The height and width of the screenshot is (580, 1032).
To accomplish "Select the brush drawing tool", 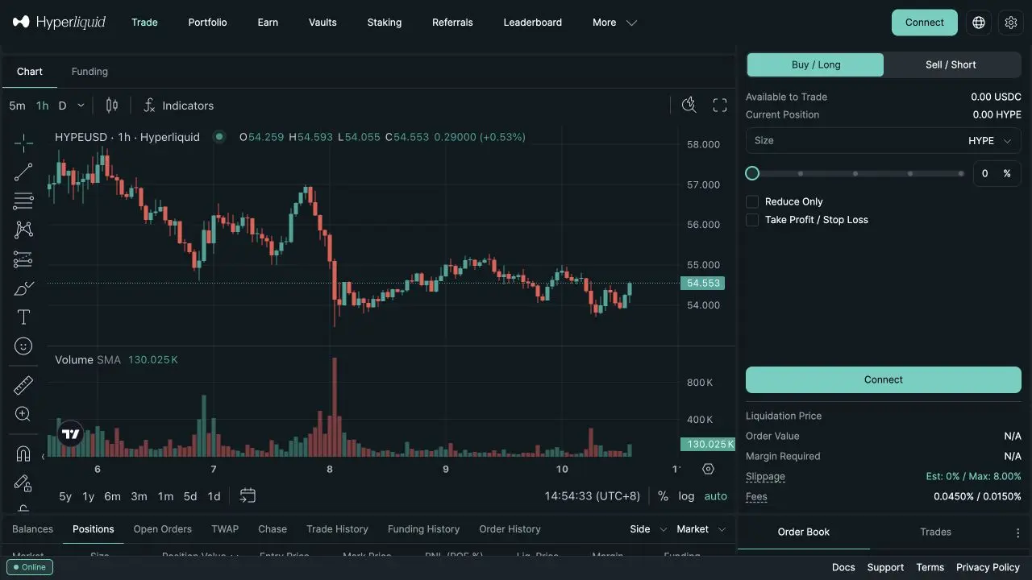I will (x=23, y=288).
